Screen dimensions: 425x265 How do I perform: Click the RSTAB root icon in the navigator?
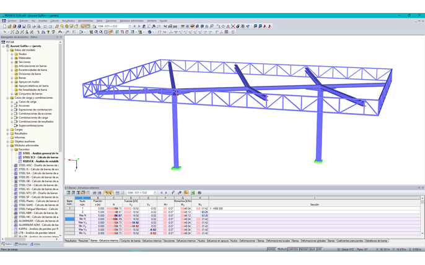[3, 42]
